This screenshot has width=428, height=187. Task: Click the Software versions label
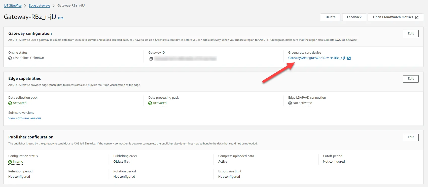coord(21,113)
